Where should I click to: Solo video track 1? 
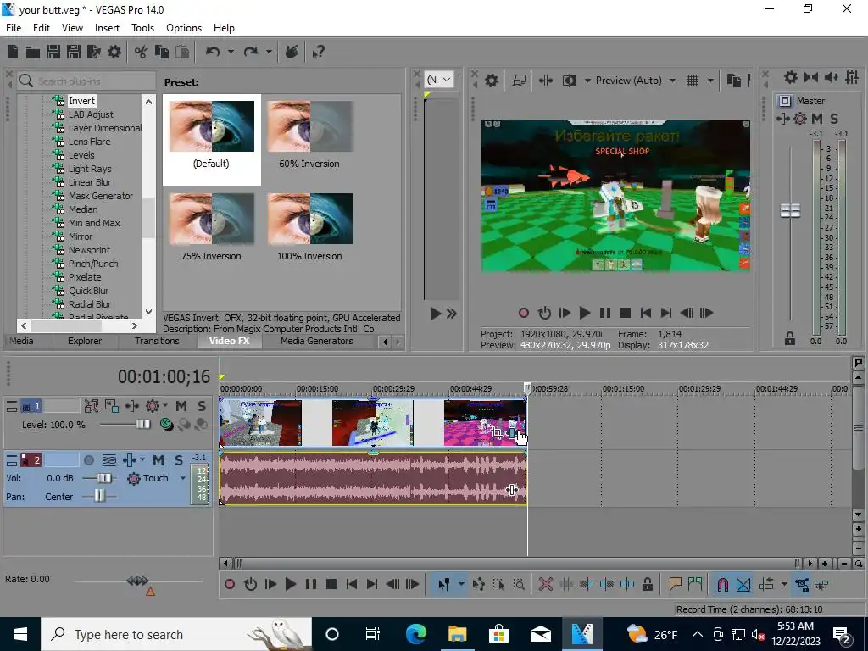point(202,406)
